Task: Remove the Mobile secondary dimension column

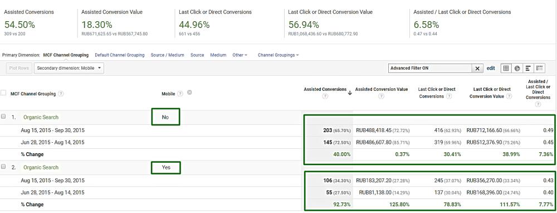Action: 189,93
